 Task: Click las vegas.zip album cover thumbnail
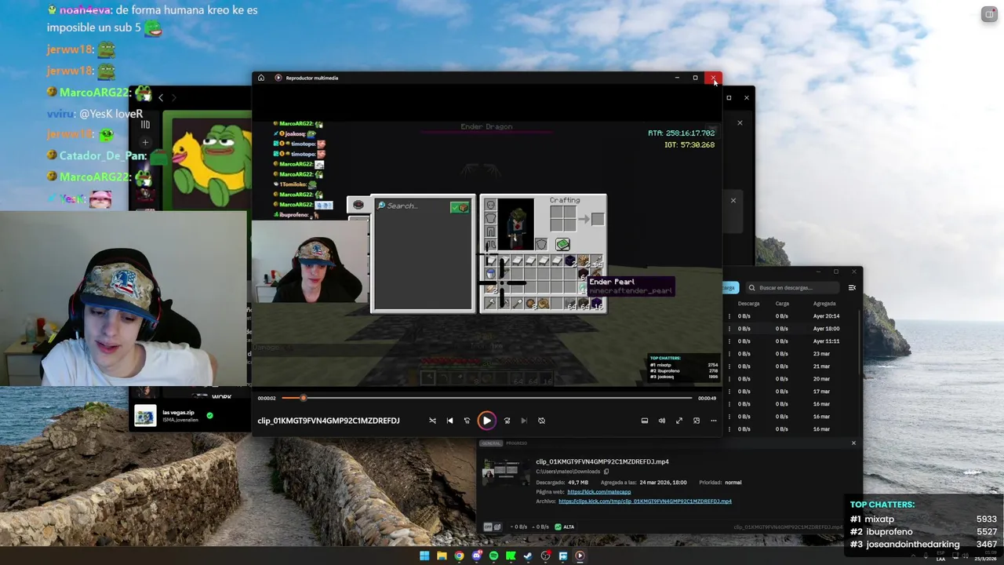[145, 416]
